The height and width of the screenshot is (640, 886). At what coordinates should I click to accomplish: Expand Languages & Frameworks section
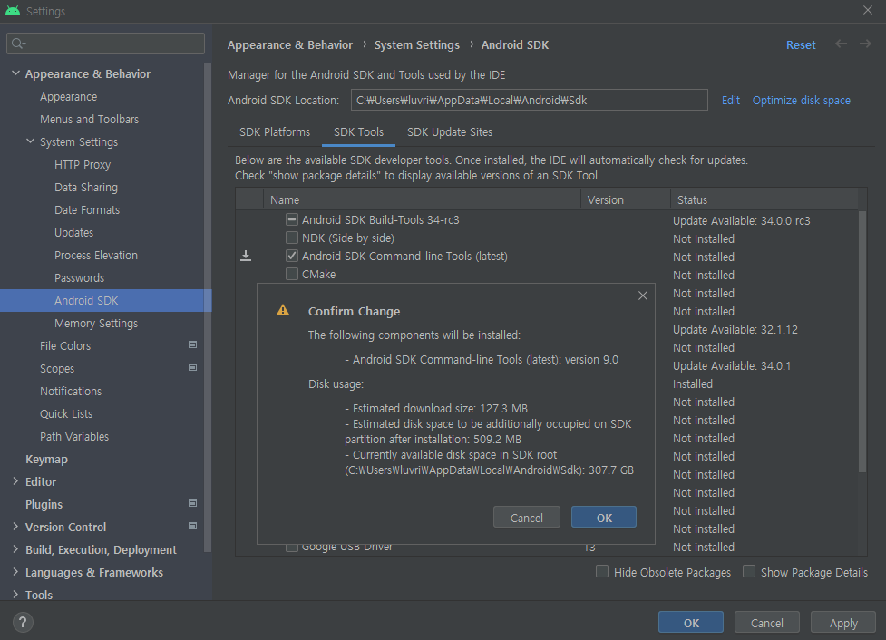tap(15, 572)
